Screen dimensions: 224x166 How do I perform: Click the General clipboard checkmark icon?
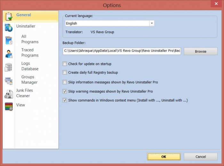coord(9,16)
